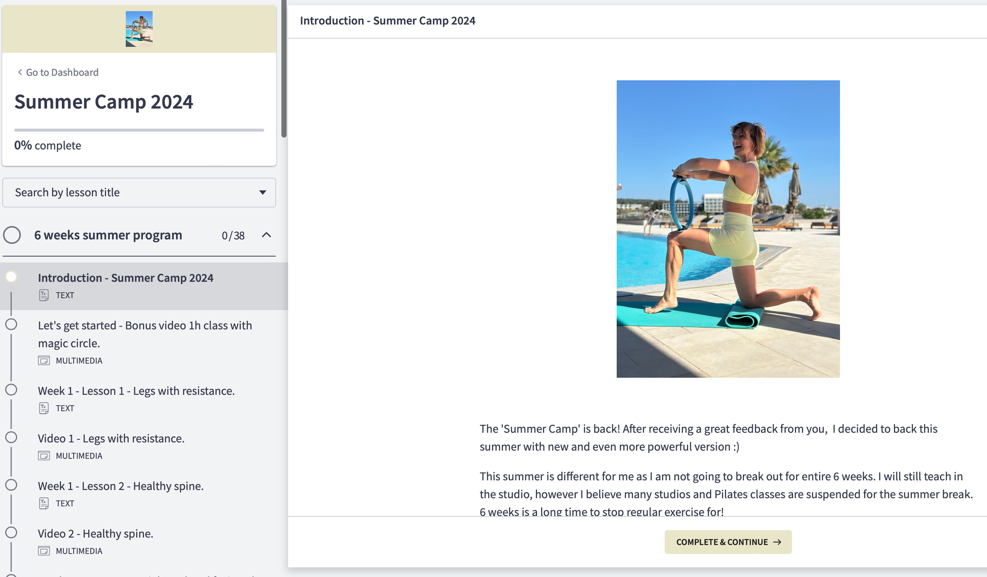987x577 pixels.
Task: Click the MULTIMEDIA icon under Video 2 - Healthy spine
Action: point(45,551)
